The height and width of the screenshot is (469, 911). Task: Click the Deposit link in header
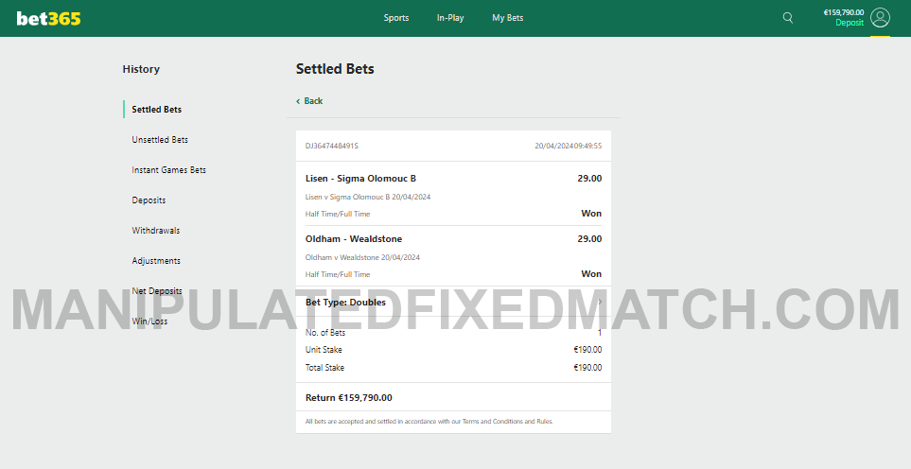(x=850, y=23)
